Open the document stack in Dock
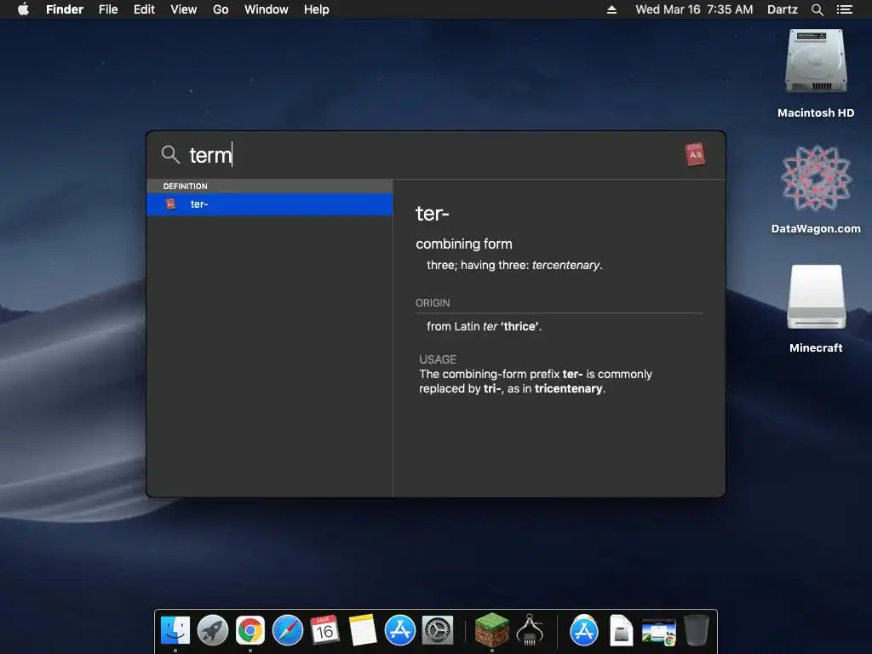Image resolution: width=872 pixels, height=654 pixels. (x=621, y=630)
